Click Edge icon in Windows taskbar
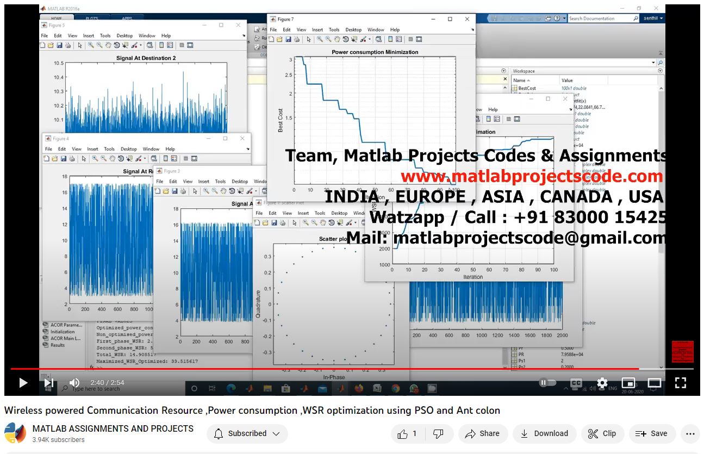704x454 pixels. click(x=230, y=388)
